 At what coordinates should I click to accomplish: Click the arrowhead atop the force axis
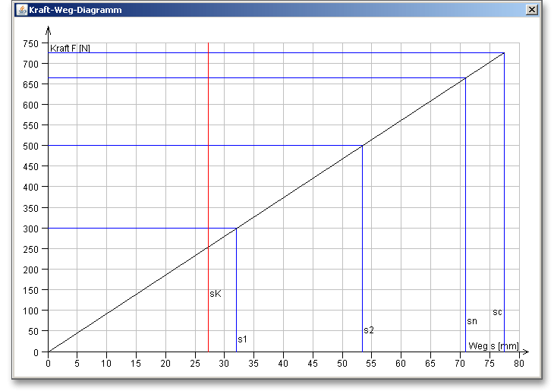[x=49, y=30]
